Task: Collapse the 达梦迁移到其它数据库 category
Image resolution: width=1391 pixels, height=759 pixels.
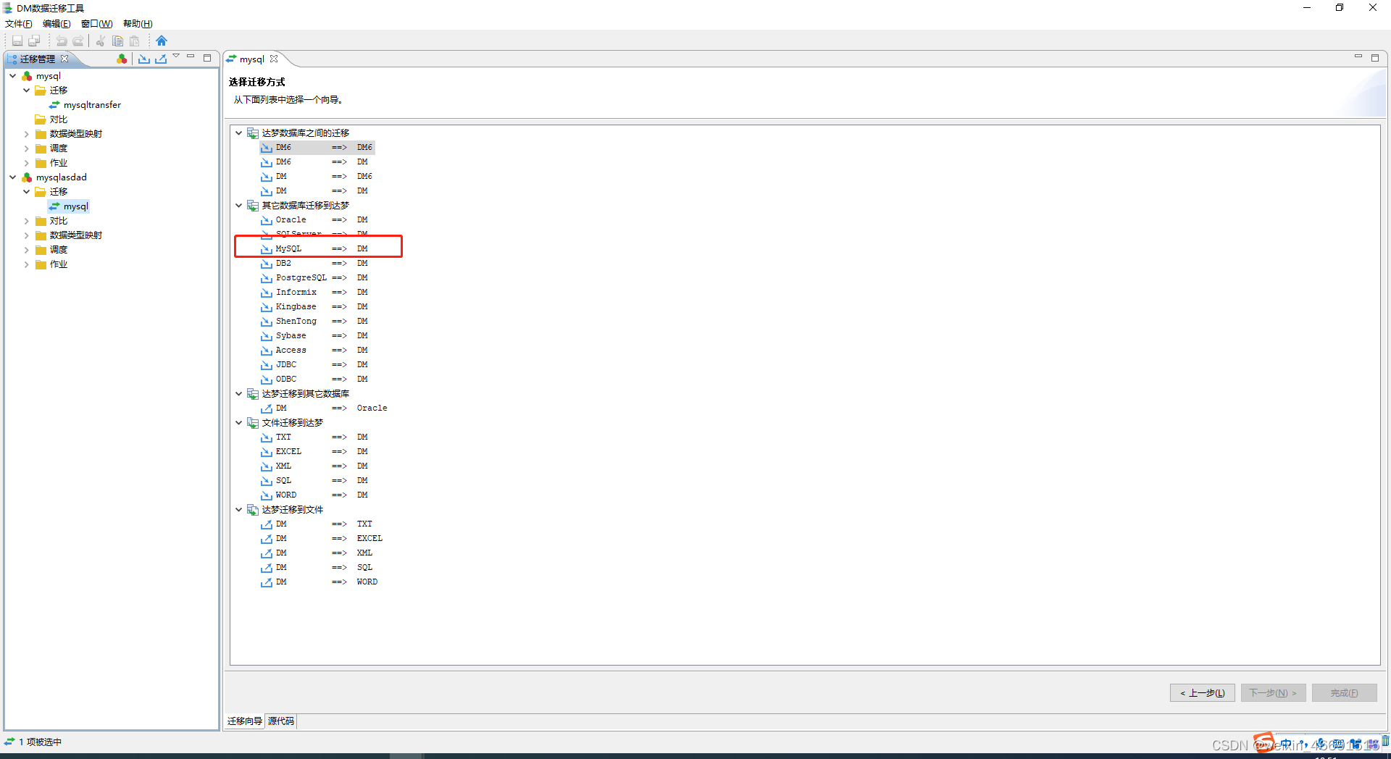Action: coord(239,394)
